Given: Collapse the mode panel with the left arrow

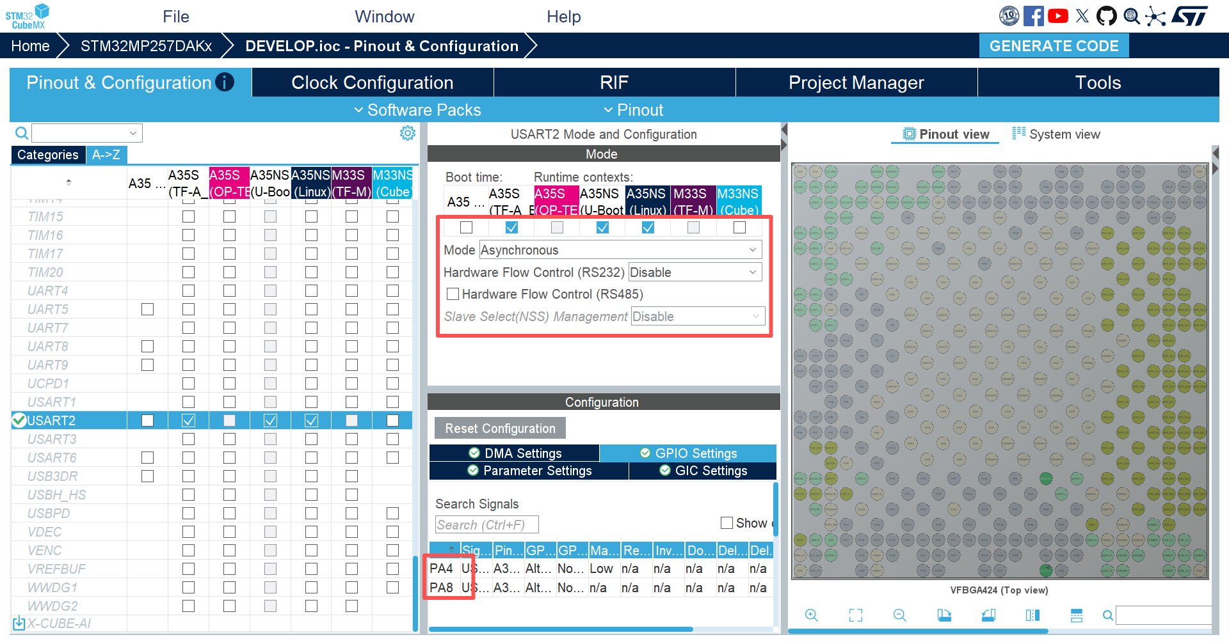Looking at the screenshot, I should click(784, 130).
